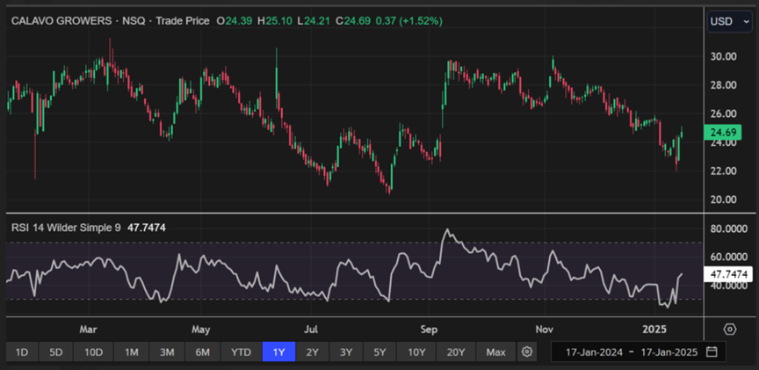Show the Max time range
The width and height of the screenshot is (759, 370).
tap(496, 352)
